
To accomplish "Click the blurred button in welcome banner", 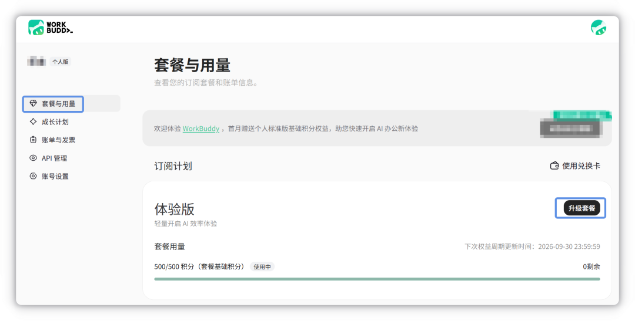I will click(571, 129).
